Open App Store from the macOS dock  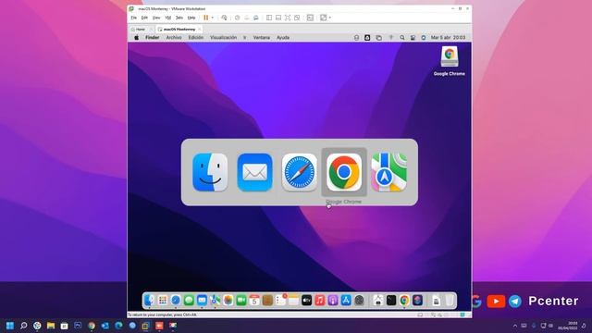click(346, 301)
